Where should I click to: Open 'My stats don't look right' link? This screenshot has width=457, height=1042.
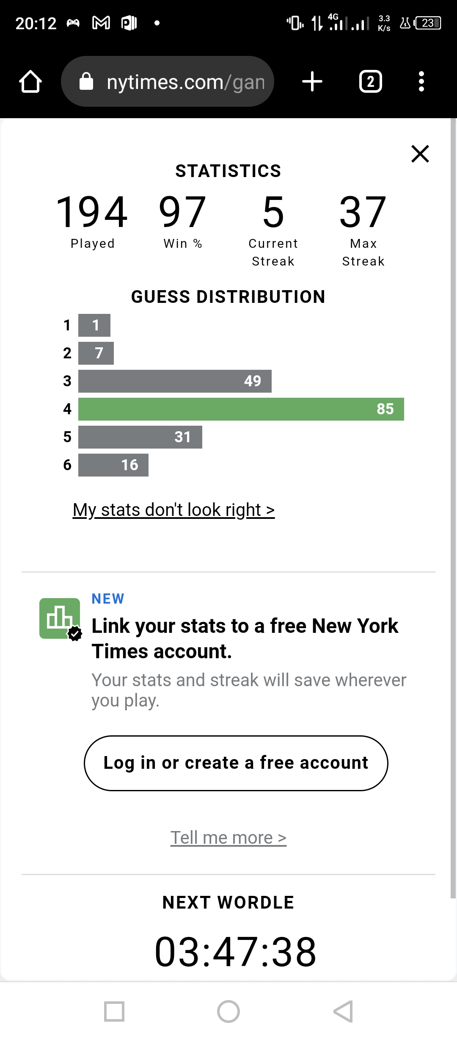pyautogui.click(x=174, y=510)
